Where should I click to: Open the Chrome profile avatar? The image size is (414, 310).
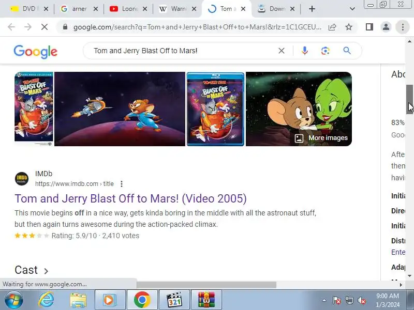(386, 27)
